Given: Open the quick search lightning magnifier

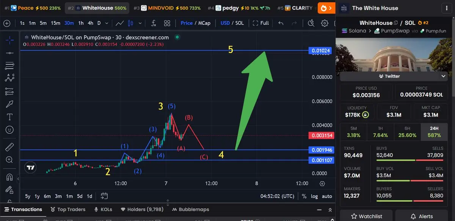Looking at the screenshot, I should pyautogui.click(x=311, y=23).
